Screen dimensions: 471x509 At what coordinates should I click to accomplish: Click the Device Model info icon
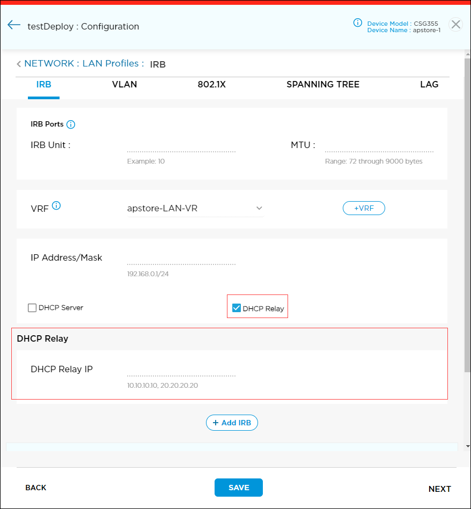tap(357, 23)
